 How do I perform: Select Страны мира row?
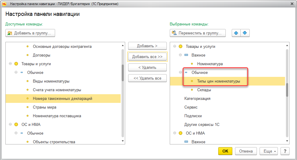tap(63, 107)
